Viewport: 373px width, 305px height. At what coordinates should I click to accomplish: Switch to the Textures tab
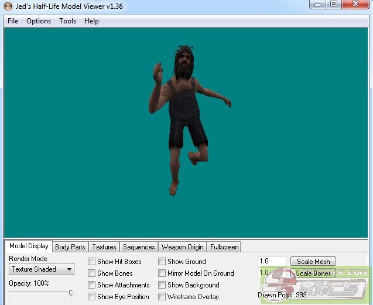pyautogui.click(x=104, y=247)
